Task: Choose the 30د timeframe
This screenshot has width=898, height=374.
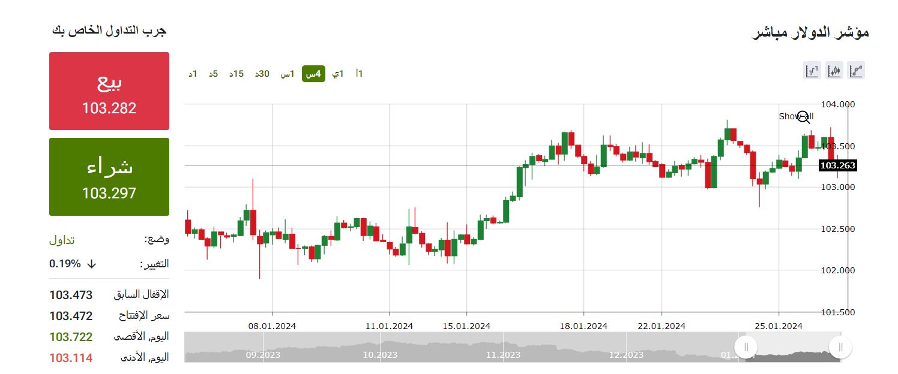Action: click(262, 74)
